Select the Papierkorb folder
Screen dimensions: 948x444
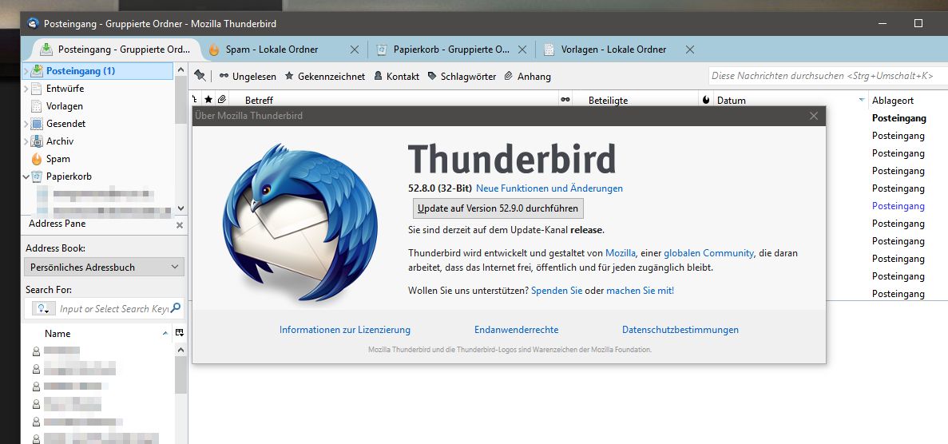(69, 176)
